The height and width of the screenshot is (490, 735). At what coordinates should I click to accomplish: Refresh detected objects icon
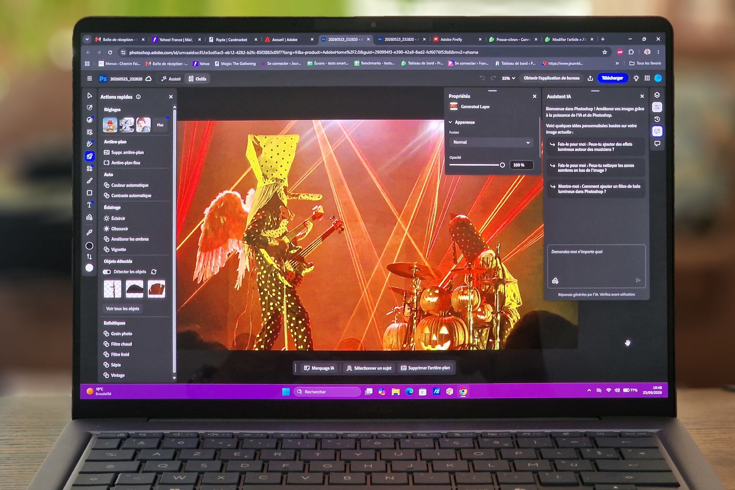[x=154, y=272]
